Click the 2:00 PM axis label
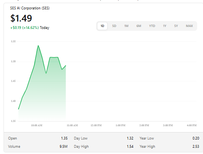Screen dimensions: 203x154 coord(144,125)
